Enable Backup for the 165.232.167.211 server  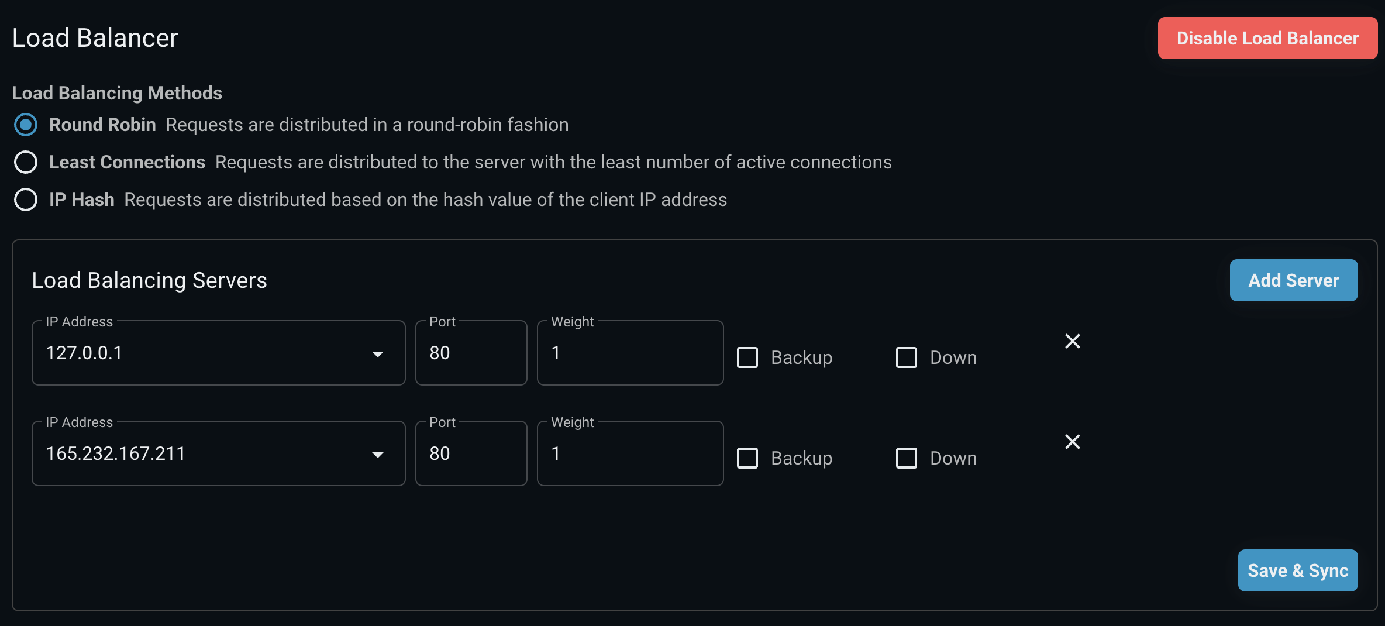(x=747, y=458)
